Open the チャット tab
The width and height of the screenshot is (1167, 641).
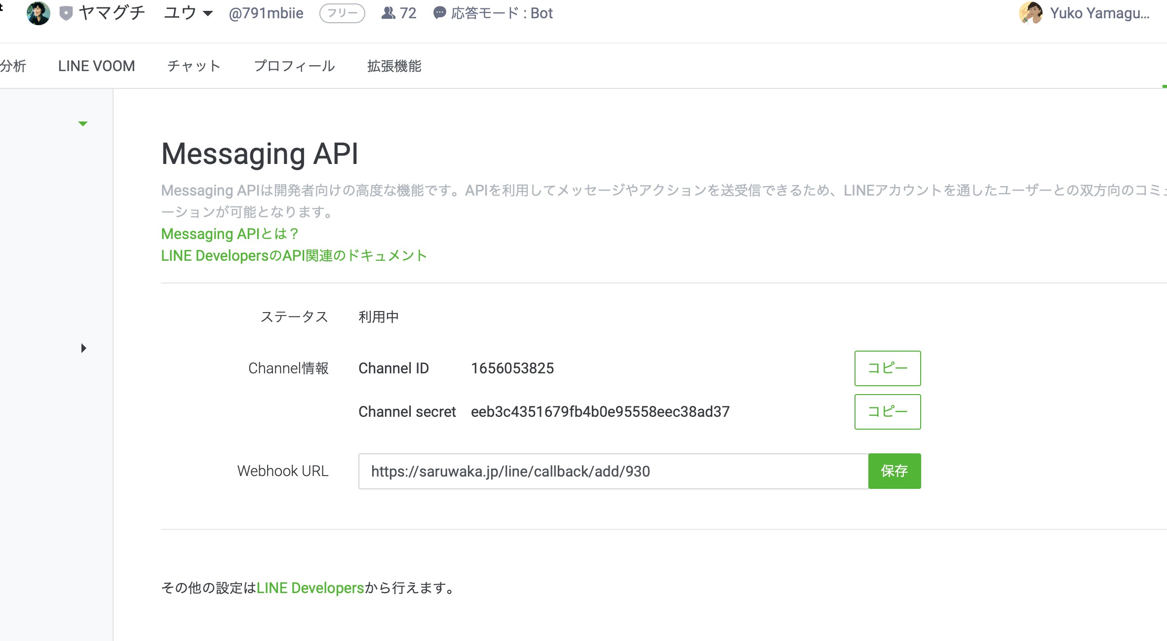pos(194,66)
